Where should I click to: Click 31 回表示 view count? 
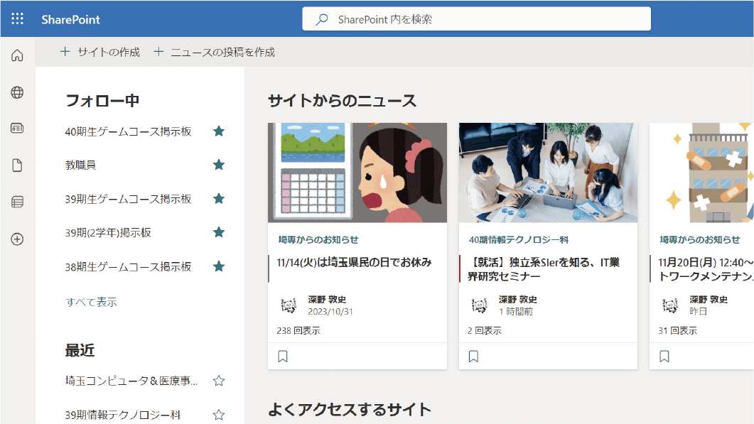point(677,331)
